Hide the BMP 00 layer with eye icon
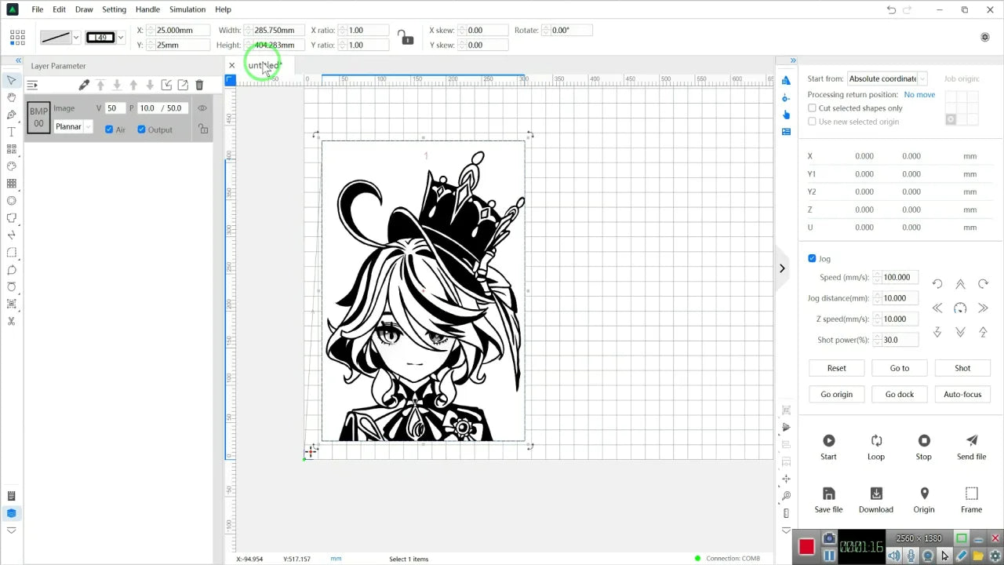Screen dimensions: 1004x565 pos(202,108)
